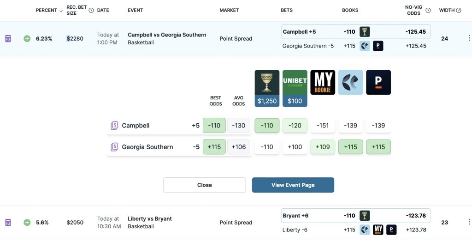Close the expanded odds comparison panel
This screenshot has height=242, width=472.
[x=205, y=185]
